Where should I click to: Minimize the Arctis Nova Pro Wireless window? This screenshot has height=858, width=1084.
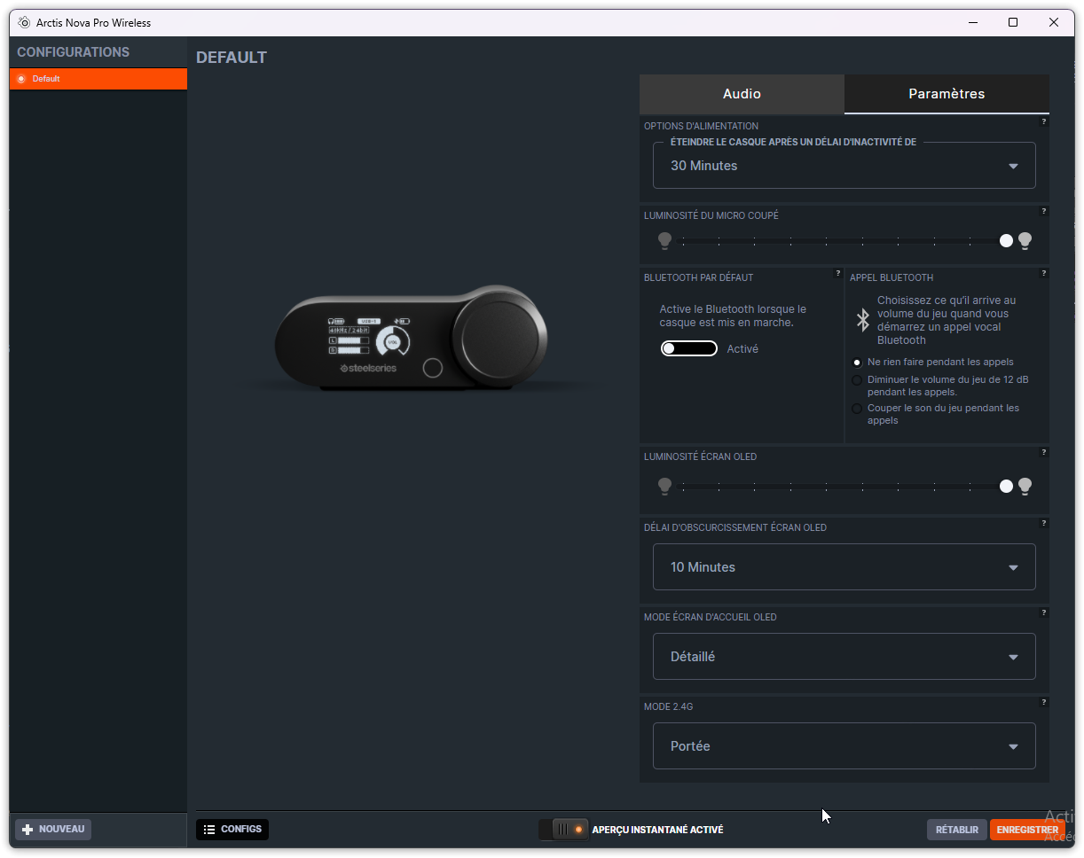click(972, 23)
